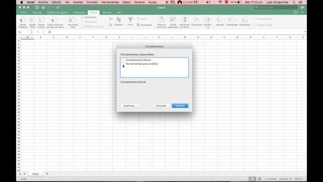Click Aceptar in the Complementos dialog
Screen dimensions: 323x182
point(180,106)
